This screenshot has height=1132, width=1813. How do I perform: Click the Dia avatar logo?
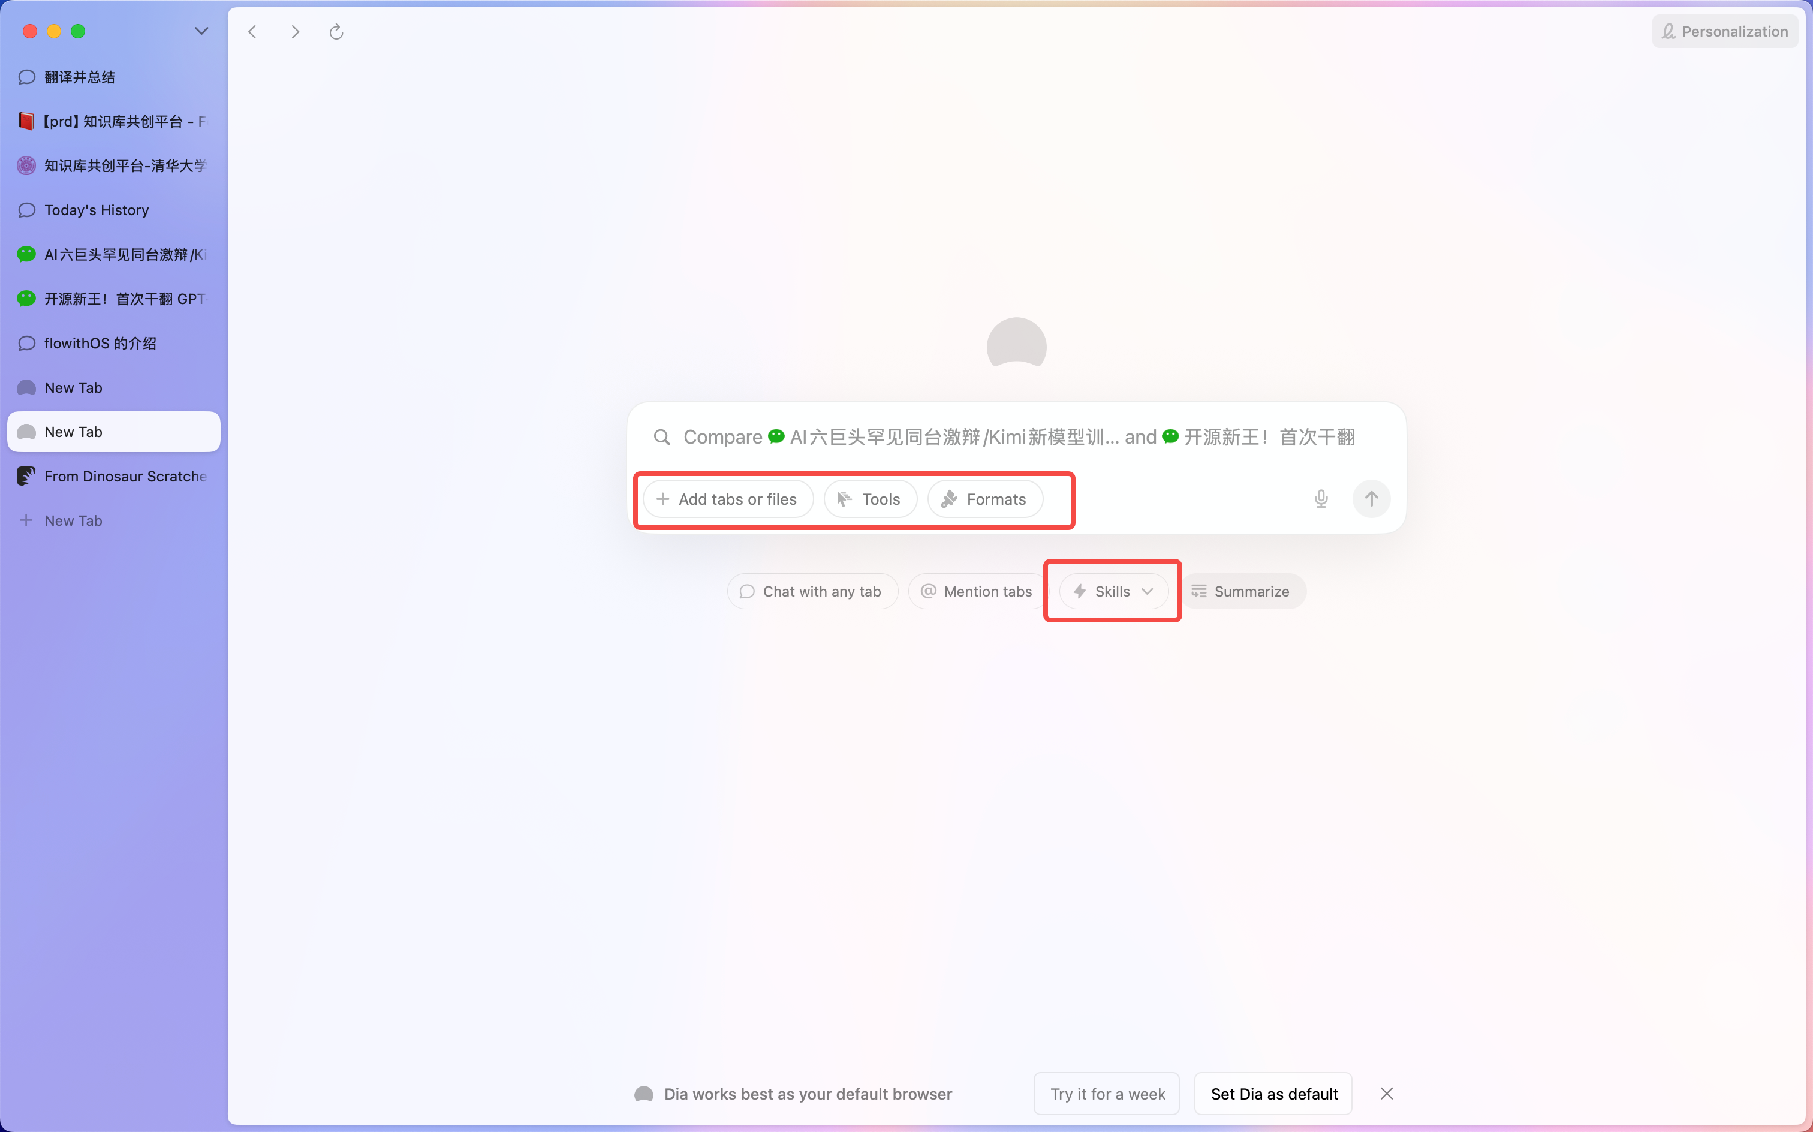1016,343
